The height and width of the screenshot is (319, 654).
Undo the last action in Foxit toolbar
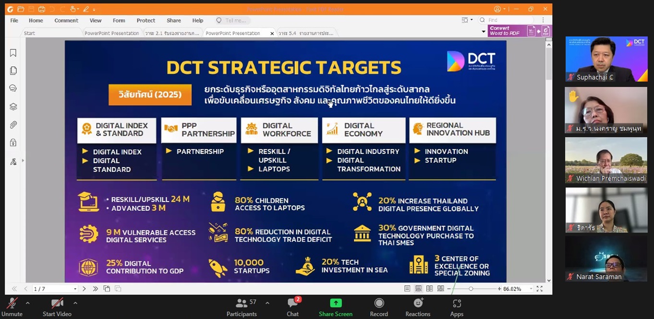click(x=52, y=9)
